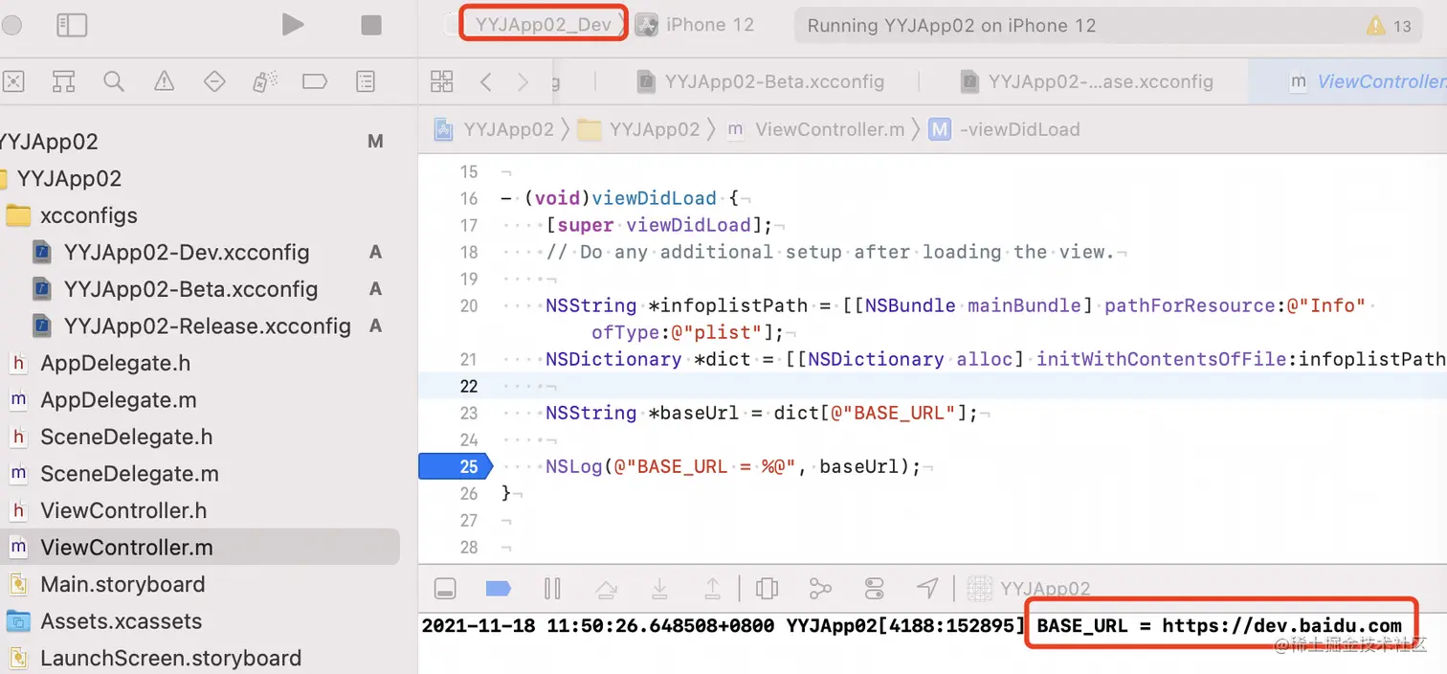Open the debug navigator

[265, 81]
